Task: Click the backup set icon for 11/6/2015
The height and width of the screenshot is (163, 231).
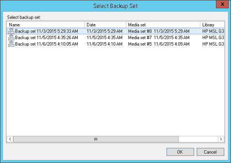Action: tap(11, 44)
